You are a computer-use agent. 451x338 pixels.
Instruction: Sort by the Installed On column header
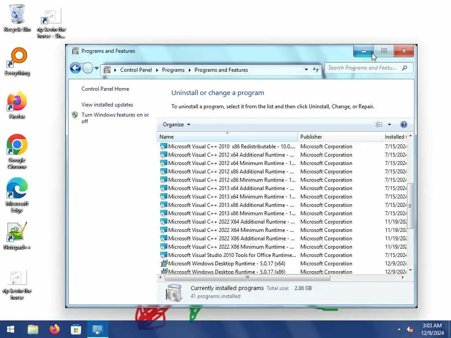coord(395,137)
